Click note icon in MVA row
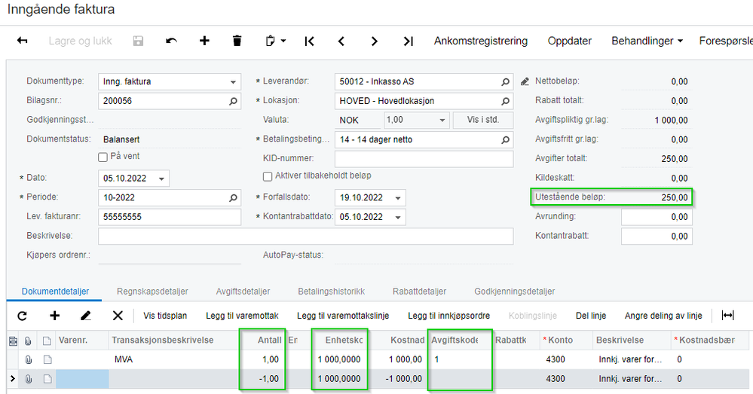The width and height of the screenshot is (753, 394). tap(47, 359)
